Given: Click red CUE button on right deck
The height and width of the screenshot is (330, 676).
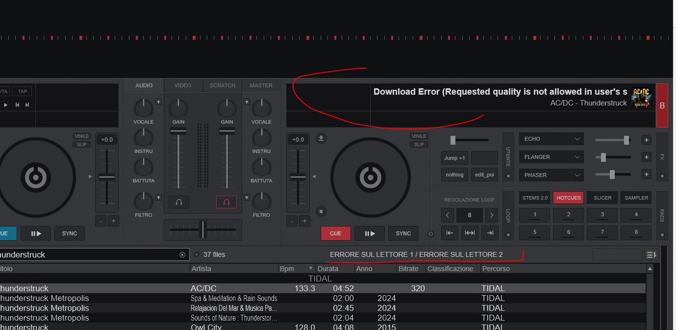Looking at the screenshot, I should pyautogui.click(x=335, y=233).
